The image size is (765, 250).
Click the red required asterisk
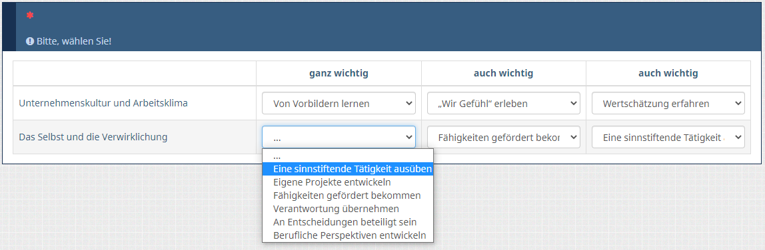coord(30,15)
